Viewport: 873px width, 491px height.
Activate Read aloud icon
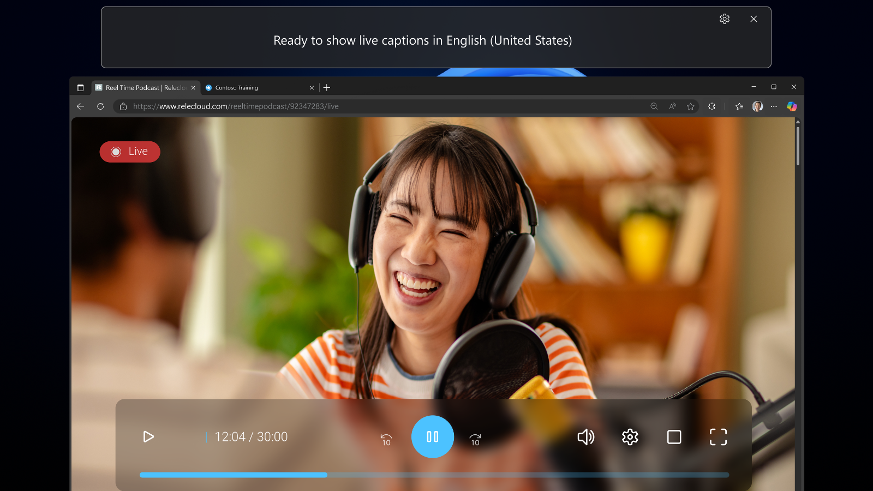click(x=672, y=106)
